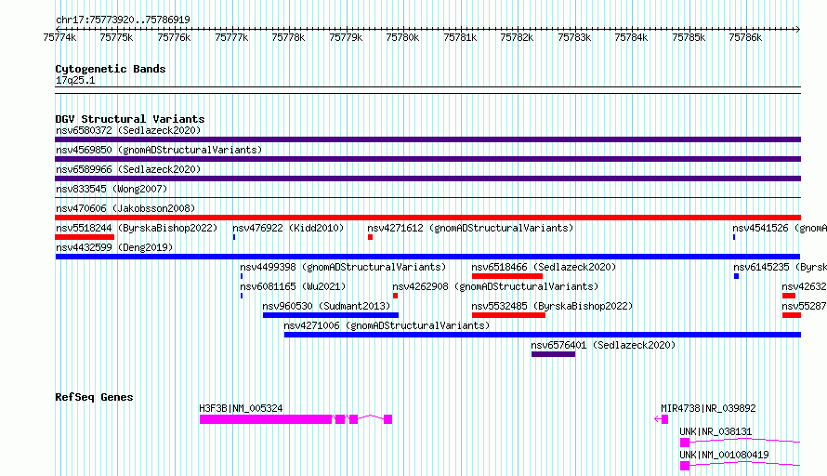Click small red marker under nsv4271612
Image resolution: width=827 pixels, height=476 pixels.
click(x=370, y=237)
